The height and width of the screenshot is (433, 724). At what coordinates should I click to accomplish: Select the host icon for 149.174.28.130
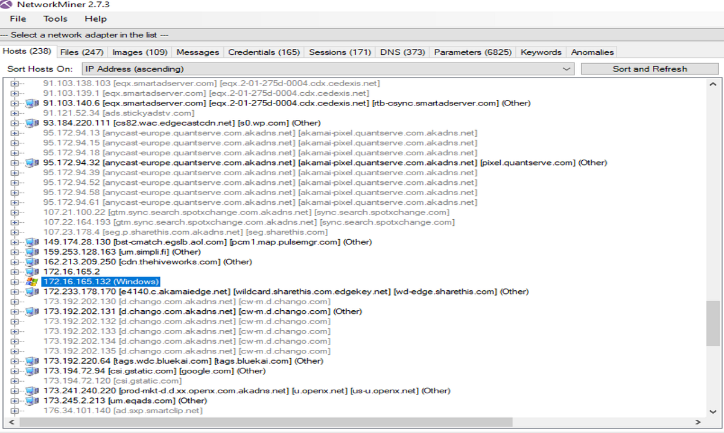pos(32,241)
